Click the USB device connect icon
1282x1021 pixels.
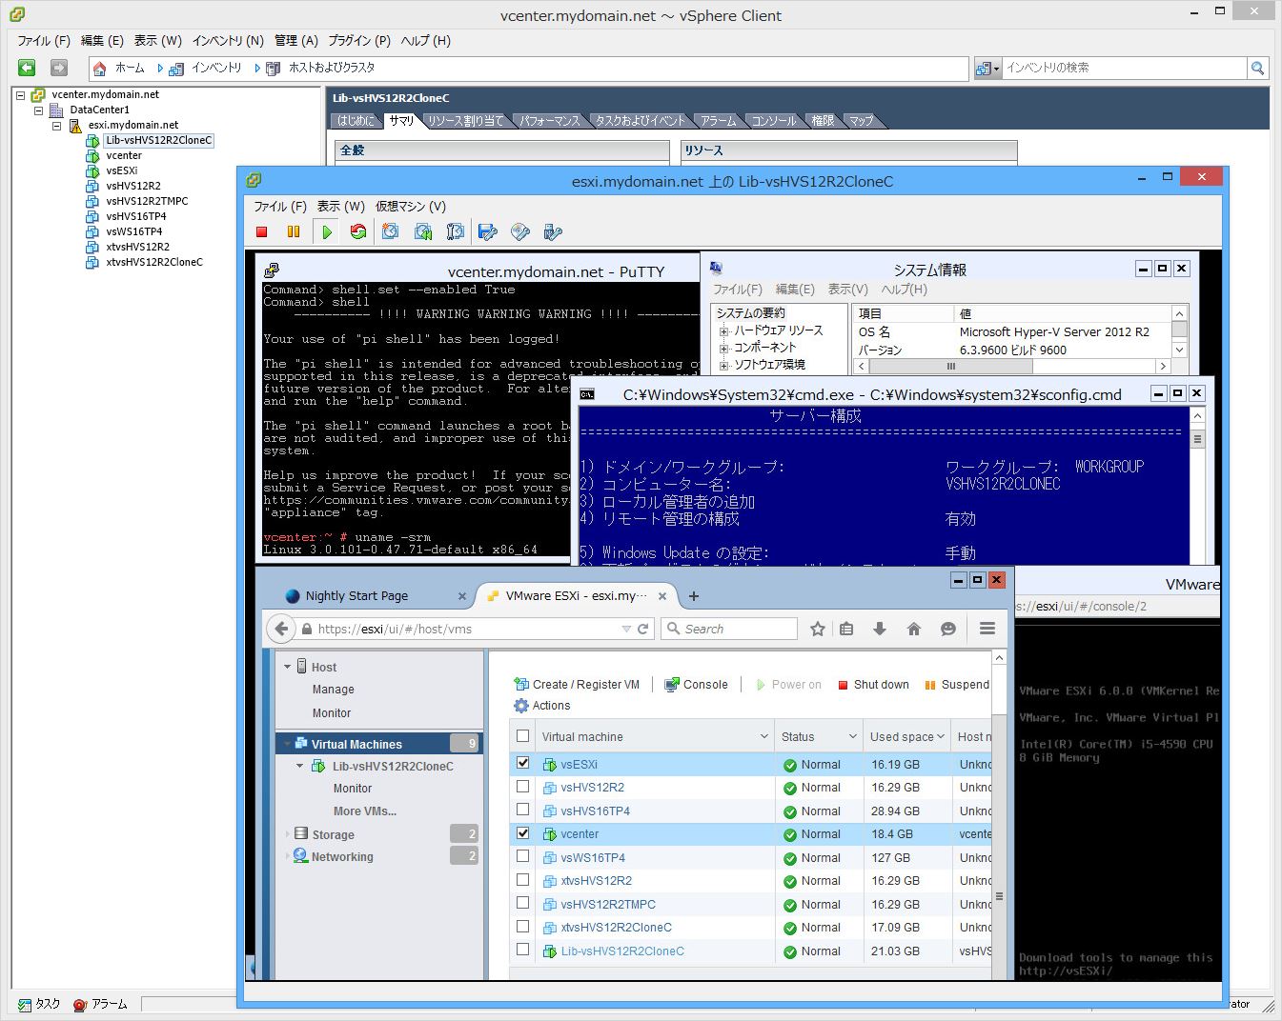553,231
